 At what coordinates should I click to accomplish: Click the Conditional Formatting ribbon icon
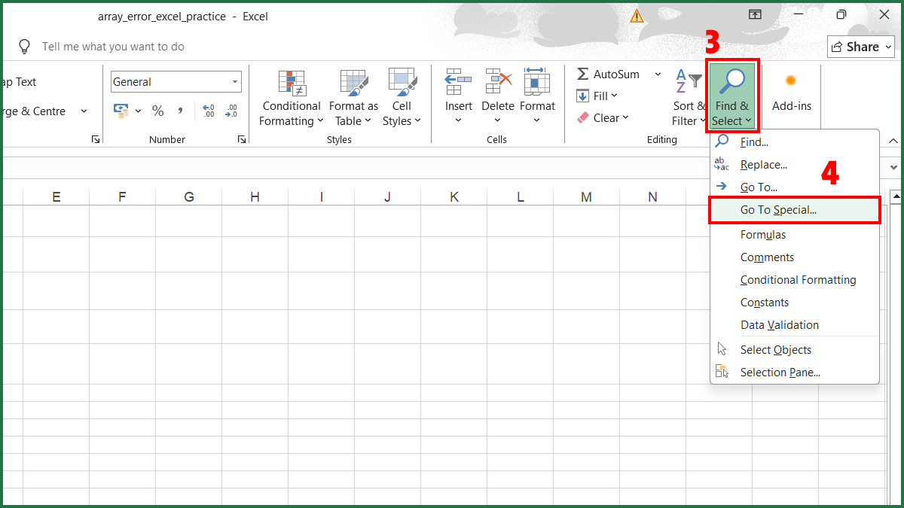[291, 83]
